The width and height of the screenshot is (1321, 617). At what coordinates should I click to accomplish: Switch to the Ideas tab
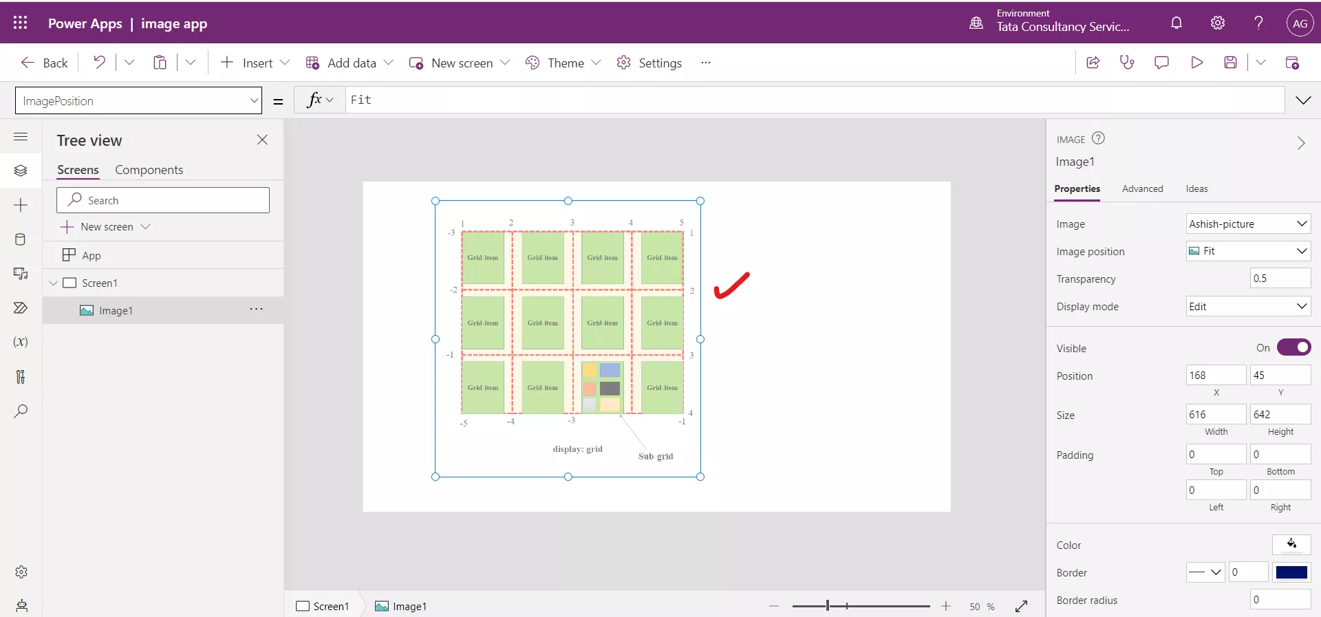tap(1196, 188)
